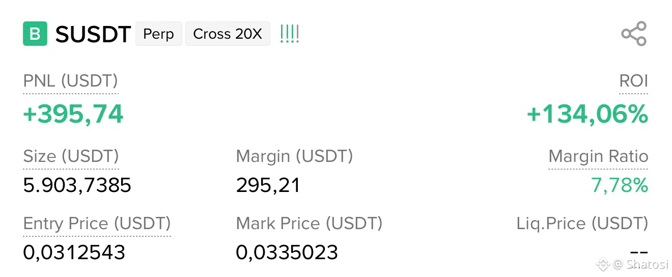
Task: Show the PNL (USDT) label explanation
Action: pyautogui.click(x=71, y=81)
